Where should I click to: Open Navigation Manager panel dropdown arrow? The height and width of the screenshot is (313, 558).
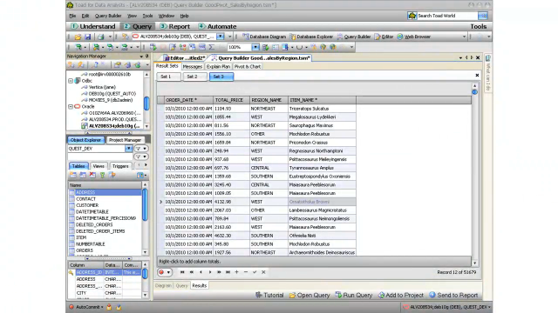pyautogui.click(x=141, y=56)
